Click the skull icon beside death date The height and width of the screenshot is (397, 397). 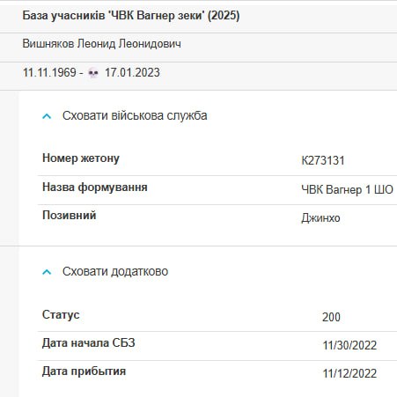pyautogui.click(x=93, y=72)
